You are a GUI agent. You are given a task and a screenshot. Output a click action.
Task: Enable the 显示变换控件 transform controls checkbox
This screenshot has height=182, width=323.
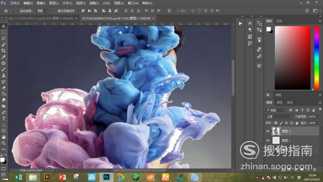click(x=55, y=10)
